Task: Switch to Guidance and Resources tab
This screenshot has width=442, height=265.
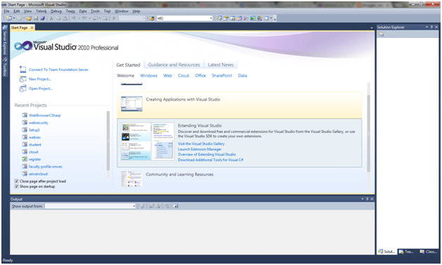Action: click(x=174, y=65)
